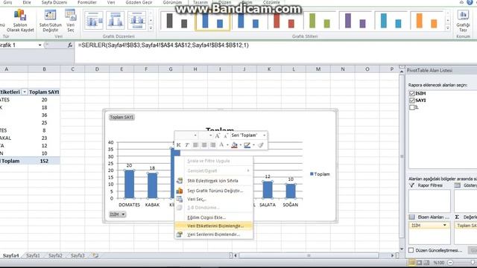Open mini toolbar font size dropdown
Screen dimensions: 477x268
pyautogui.click(x=210, y=135)
